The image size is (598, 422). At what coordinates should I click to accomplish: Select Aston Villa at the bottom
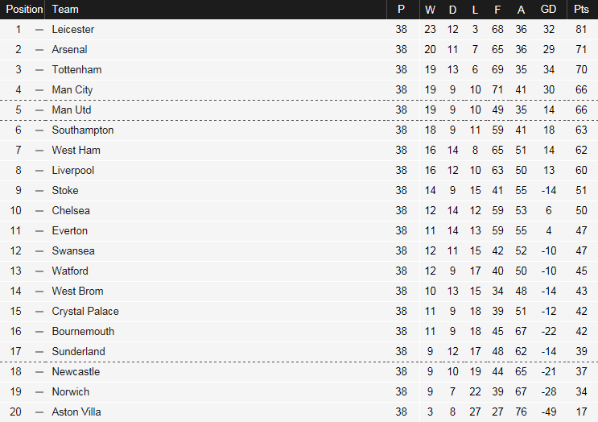coord(76,412)
